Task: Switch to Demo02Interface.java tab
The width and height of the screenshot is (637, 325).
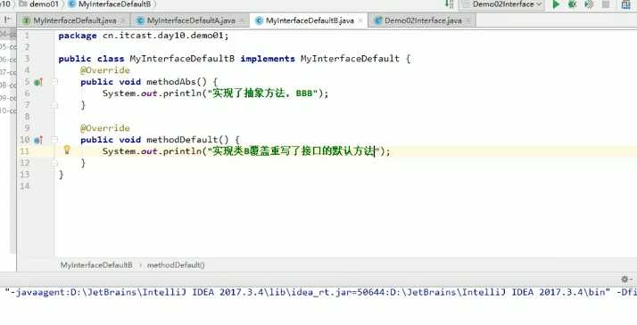Action: 423,20
